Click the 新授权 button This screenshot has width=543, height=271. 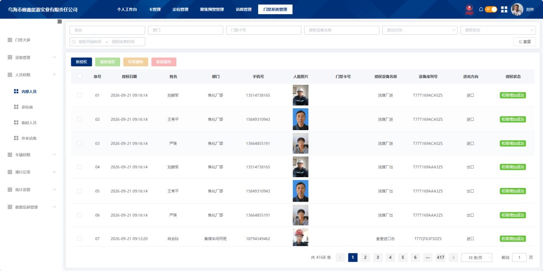coord(81,62)
